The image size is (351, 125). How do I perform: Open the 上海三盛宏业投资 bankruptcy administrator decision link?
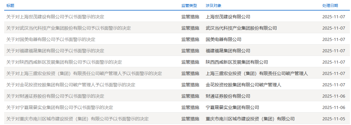[x=84, y=73]
